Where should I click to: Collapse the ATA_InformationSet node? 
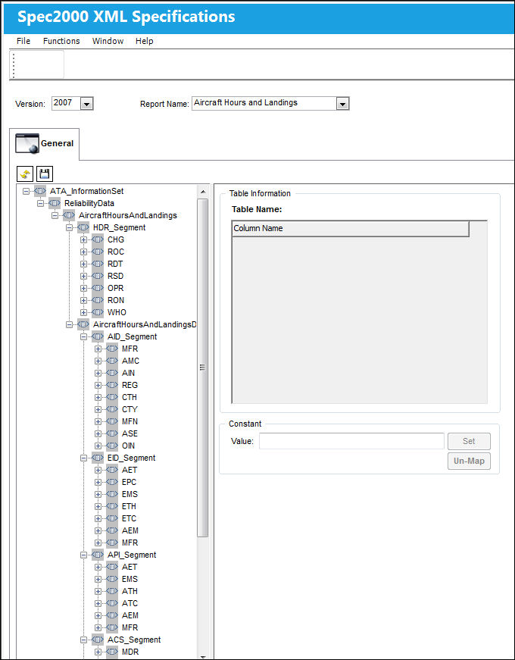[x=26, y=191]
